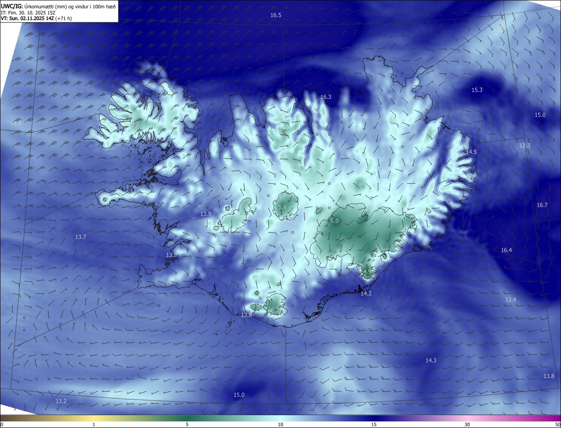This screenshot has height=428, width=561.
Task: Click the 11.5 value at the far west edge
Action: click(x=16, y=123)
